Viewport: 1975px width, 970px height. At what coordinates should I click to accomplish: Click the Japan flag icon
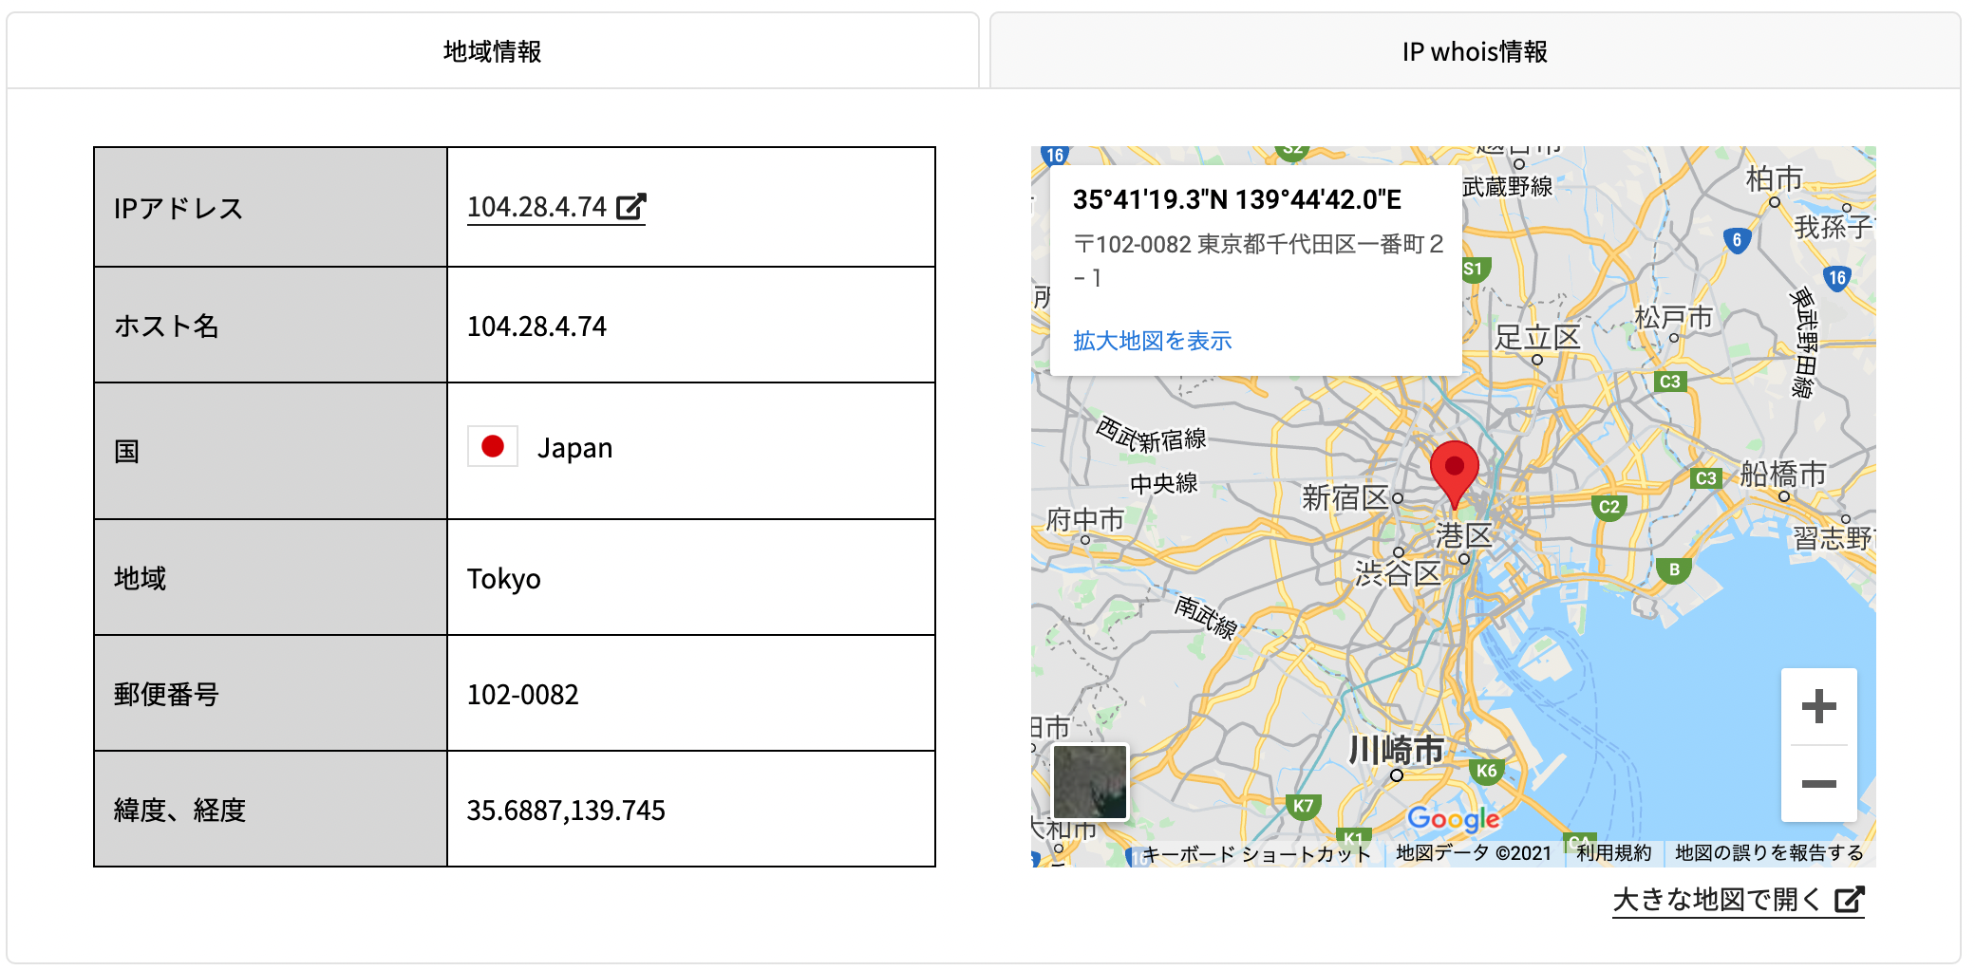click(493, 447)
